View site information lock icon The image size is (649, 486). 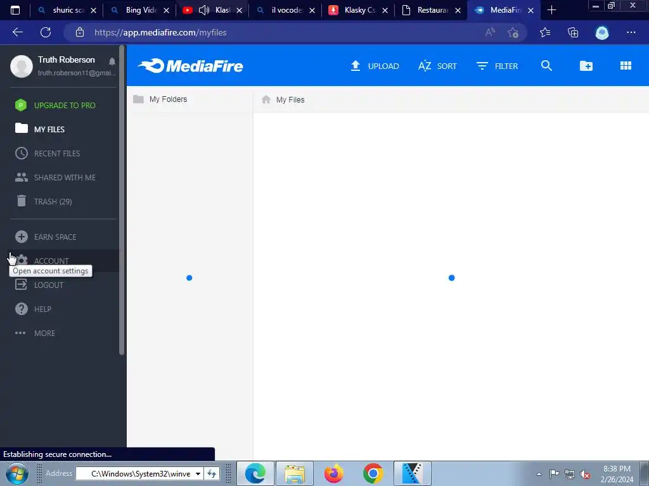(x=80, y=32)
